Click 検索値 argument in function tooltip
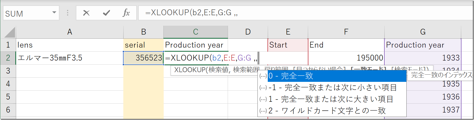Screen dimensions: 474x120 219,70
